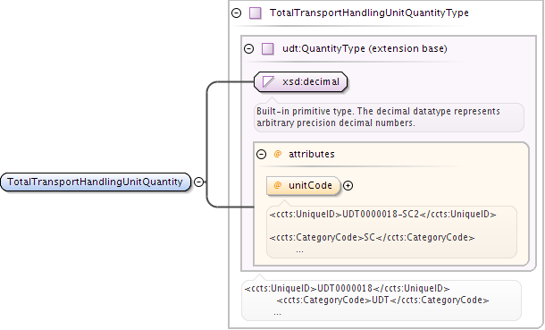The height and width of the screenshot is (330, 545).
Task: Collapse the TotalTransportHandlingUnitQuantityType section
Action: (x=237, y=13)
